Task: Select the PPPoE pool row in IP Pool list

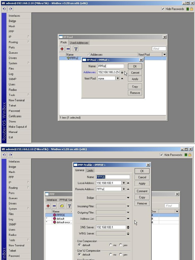Action: pyautogui.click(x=71, y=58)
